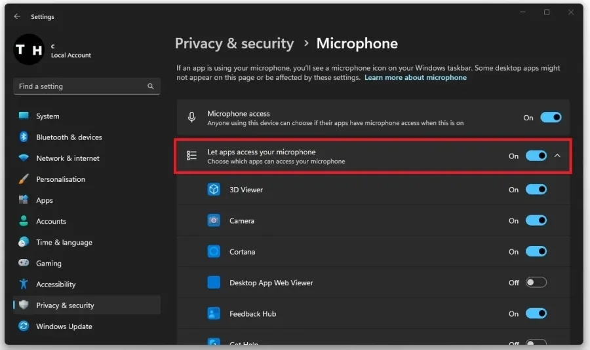Click the Desktop App Web Viewer name
The image size is (590, 350).
(271, 283)
